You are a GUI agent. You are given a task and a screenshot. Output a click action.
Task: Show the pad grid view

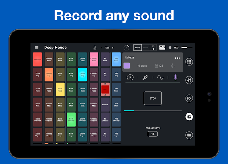[189, 62]
